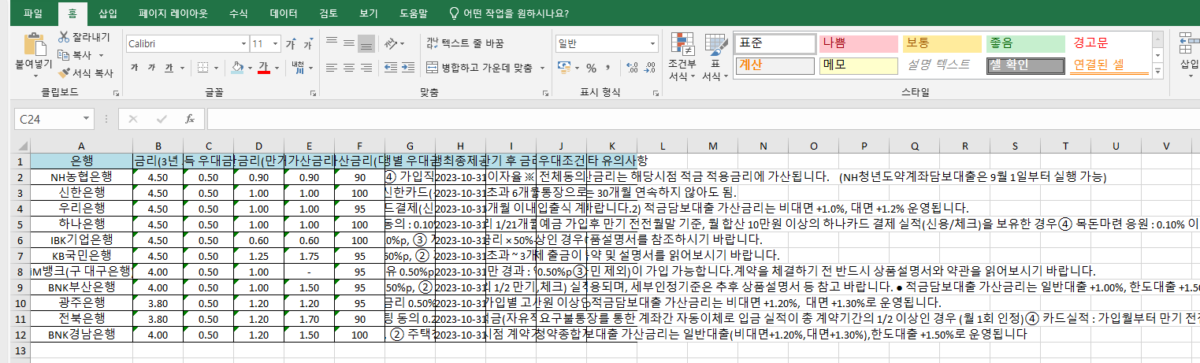Open the 파일 file tab

tap(33, 13)
